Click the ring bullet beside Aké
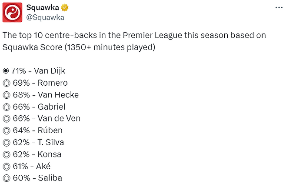This screenshot has height=184, width=286. coord(6,166)
